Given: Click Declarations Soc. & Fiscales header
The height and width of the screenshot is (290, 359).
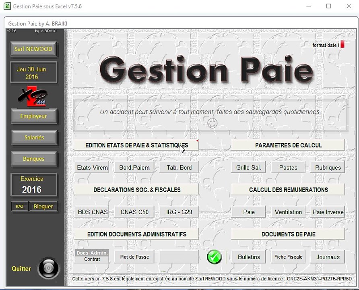Looking at the screenshot, I should click(x=137, y=190).
